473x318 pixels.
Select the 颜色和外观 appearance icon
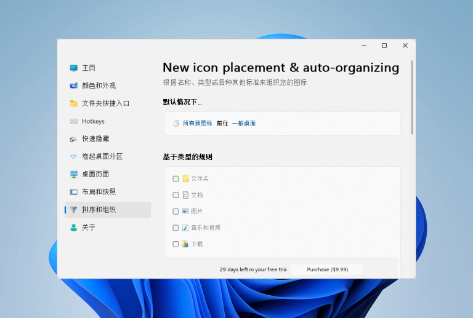click(x=74, y=86)
